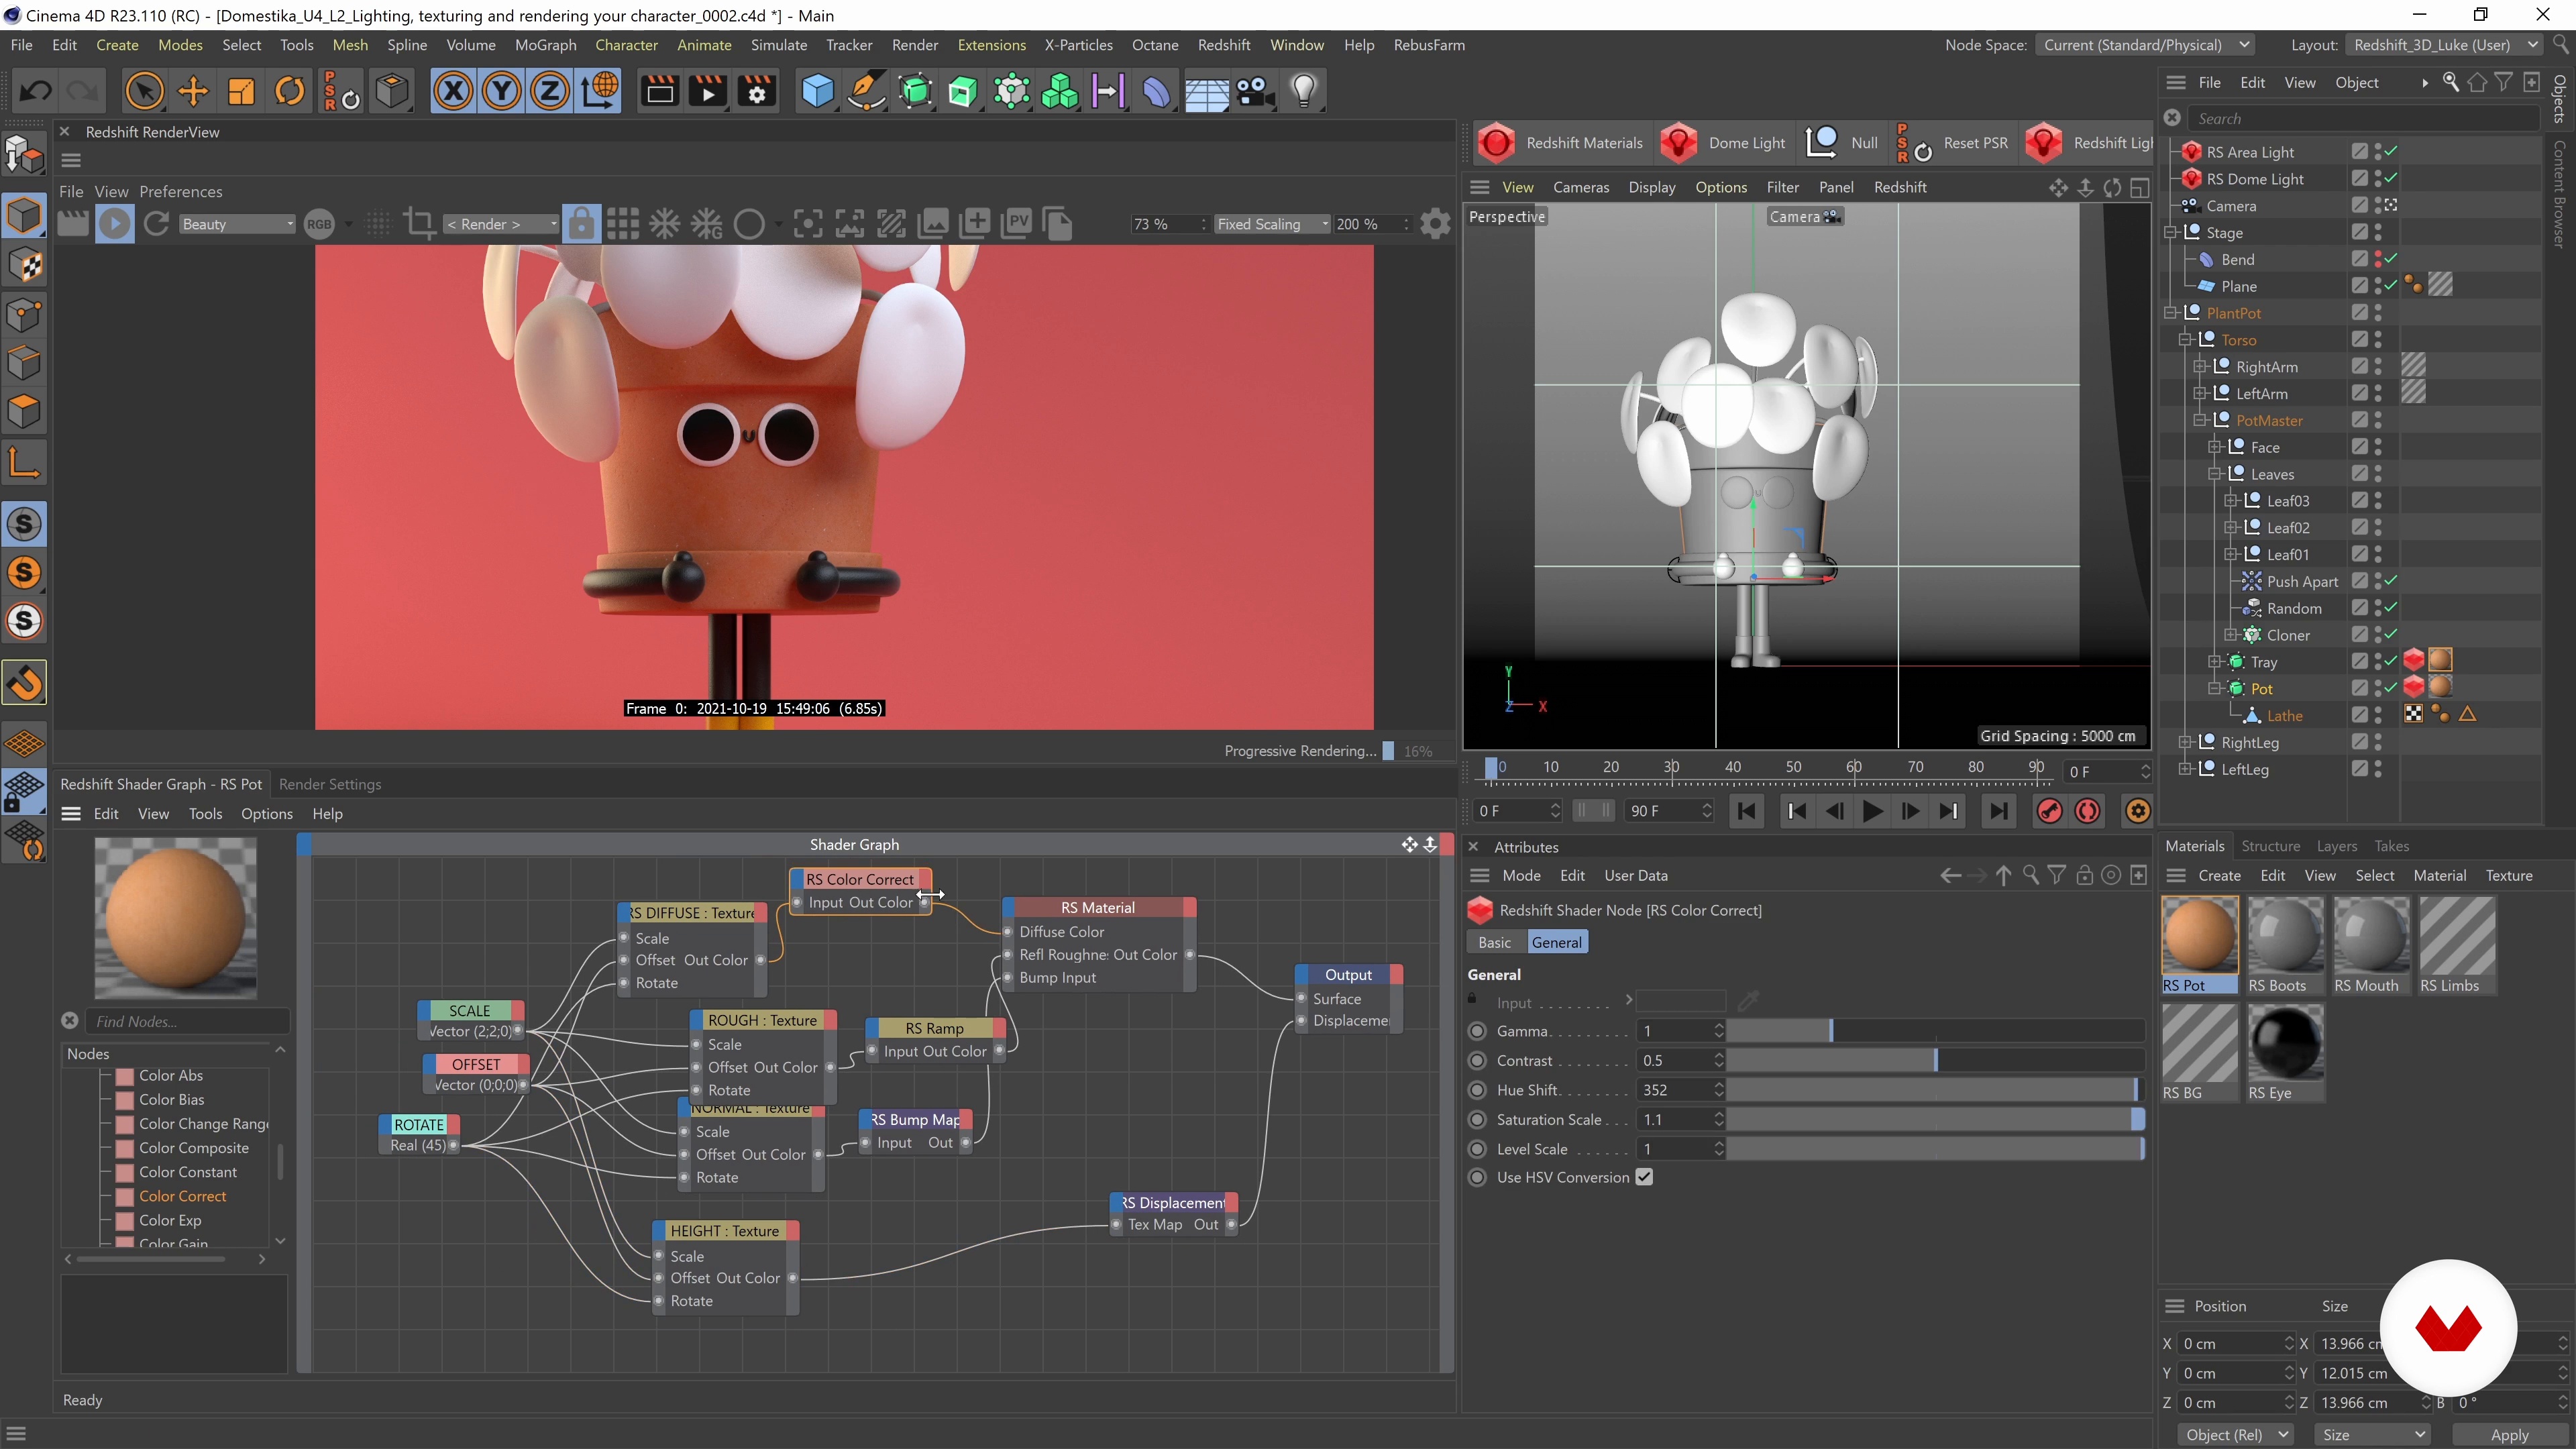Start Redshift RenderView play button
The height and width of the screenshot is (1449, 2576).
point(115,224)
